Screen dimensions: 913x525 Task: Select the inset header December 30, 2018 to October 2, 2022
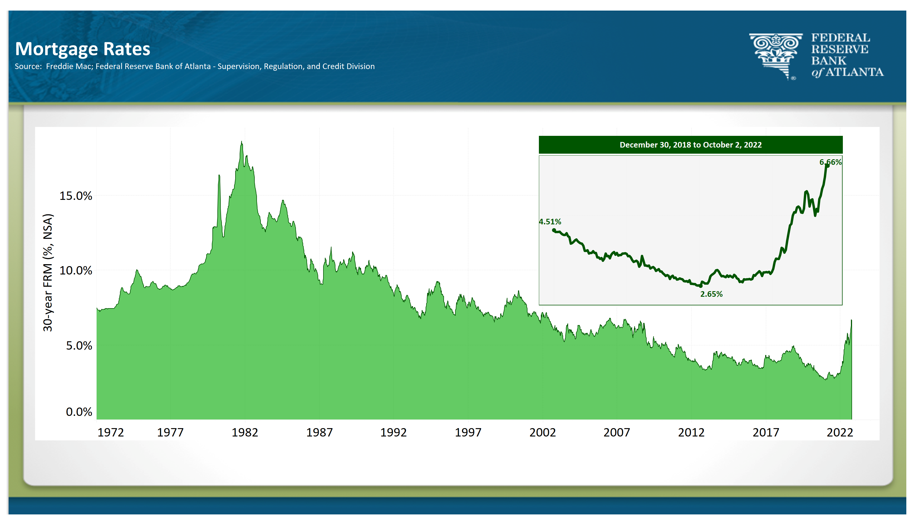point(691,144)
